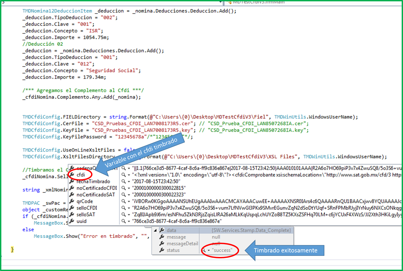The image size is (403, 271).
Task: Click the wrench icon beside noCertificadoSAT
Action: point(72,195)
